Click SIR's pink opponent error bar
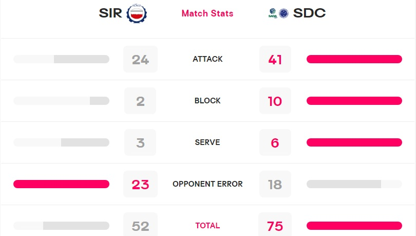Viewport: 416px width, 236px height. pos(61,184)
